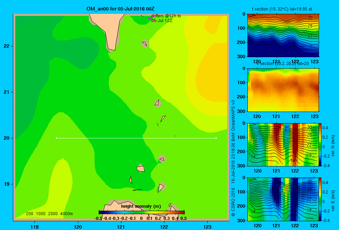Click the longitude label 123 on the main map axis
339x230 pixels.
(x=207, y=227)
